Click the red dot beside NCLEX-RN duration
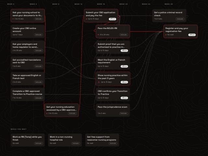This screenshot has width=208, height=156. [x=98, y=35]
